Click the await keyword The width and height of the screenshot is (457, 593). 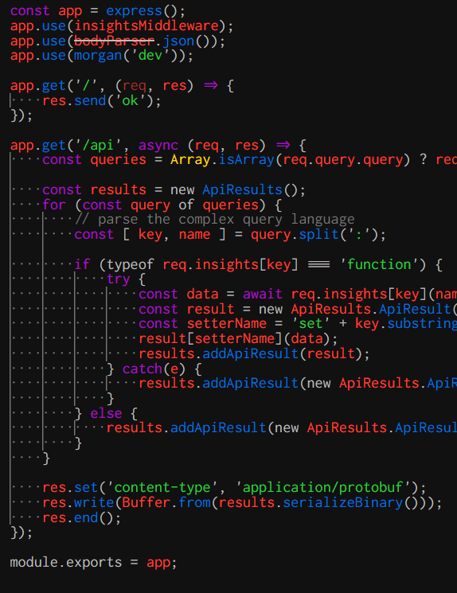point(263,295)
